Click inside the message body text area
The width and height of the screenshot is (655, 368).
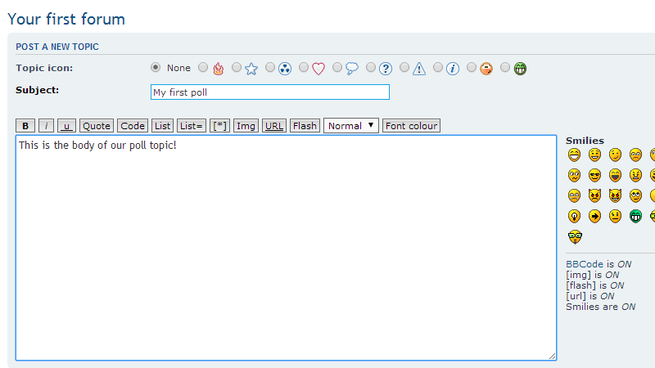pos(286,247)
